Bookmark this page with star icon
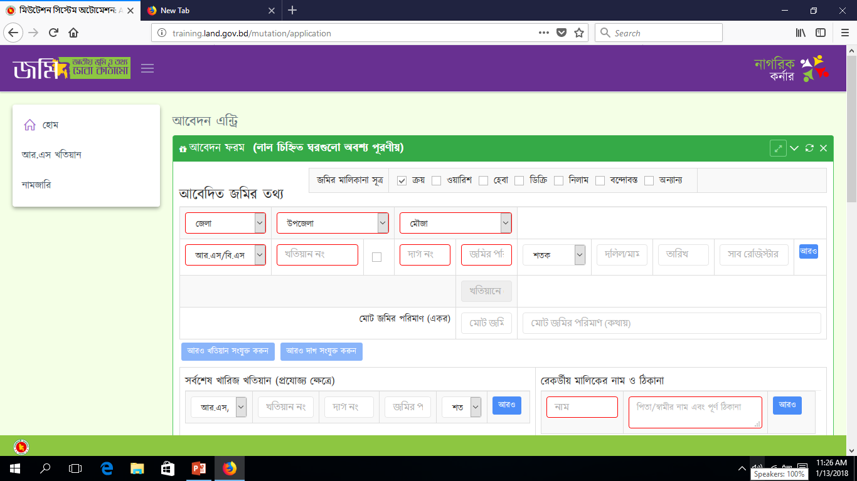Screen dimensions: 857x481 pos(579,33)
